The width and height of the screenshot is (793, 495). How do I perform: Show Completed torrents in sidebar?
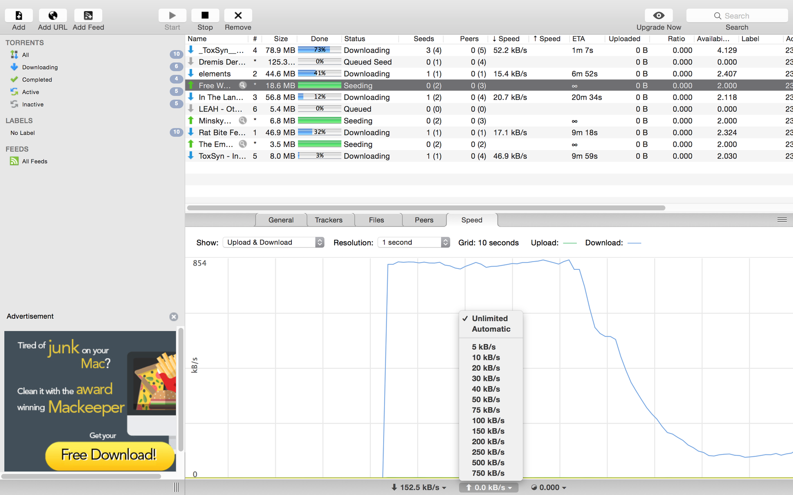tap(92, 80)
